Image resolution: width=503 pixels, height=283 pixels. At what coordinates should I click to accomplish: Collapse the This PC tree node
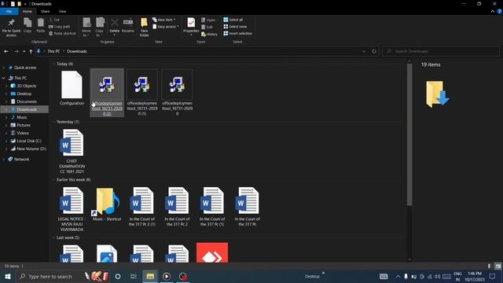[3, 78]
